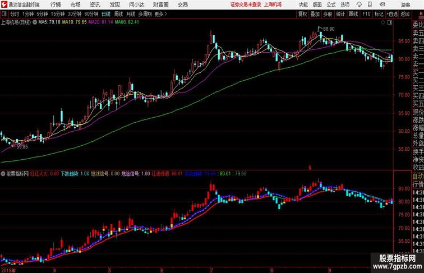Toggle the left panel icon beside 分时
This screenshot has height=273, width=424.
4,14
